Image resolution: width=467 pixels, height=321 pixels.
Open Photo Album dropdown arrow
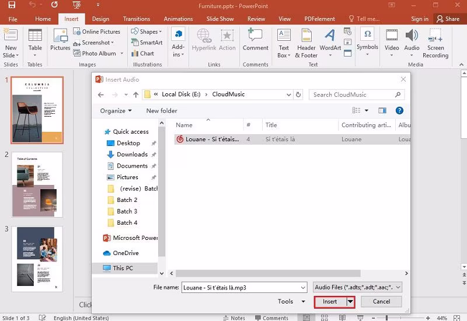(x=122, y=54)
